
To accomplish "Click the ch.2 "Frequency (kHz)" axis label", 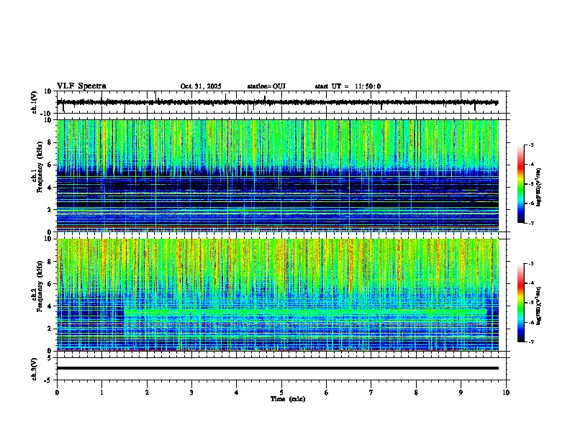I will [x=40, y=286].
